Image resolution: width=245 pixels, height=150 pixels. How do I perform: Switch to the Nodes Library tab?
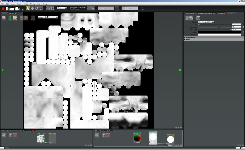tap(231, 13)
